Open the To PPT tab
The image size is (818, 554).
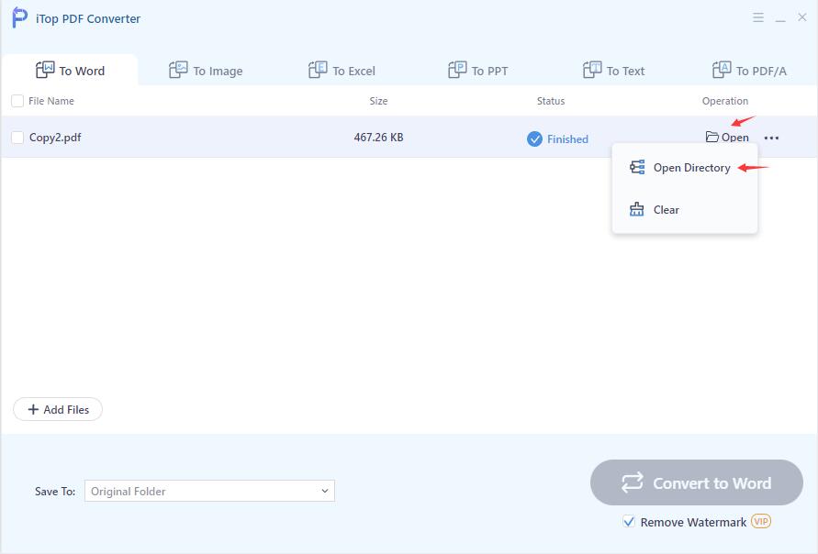point(478,71)
